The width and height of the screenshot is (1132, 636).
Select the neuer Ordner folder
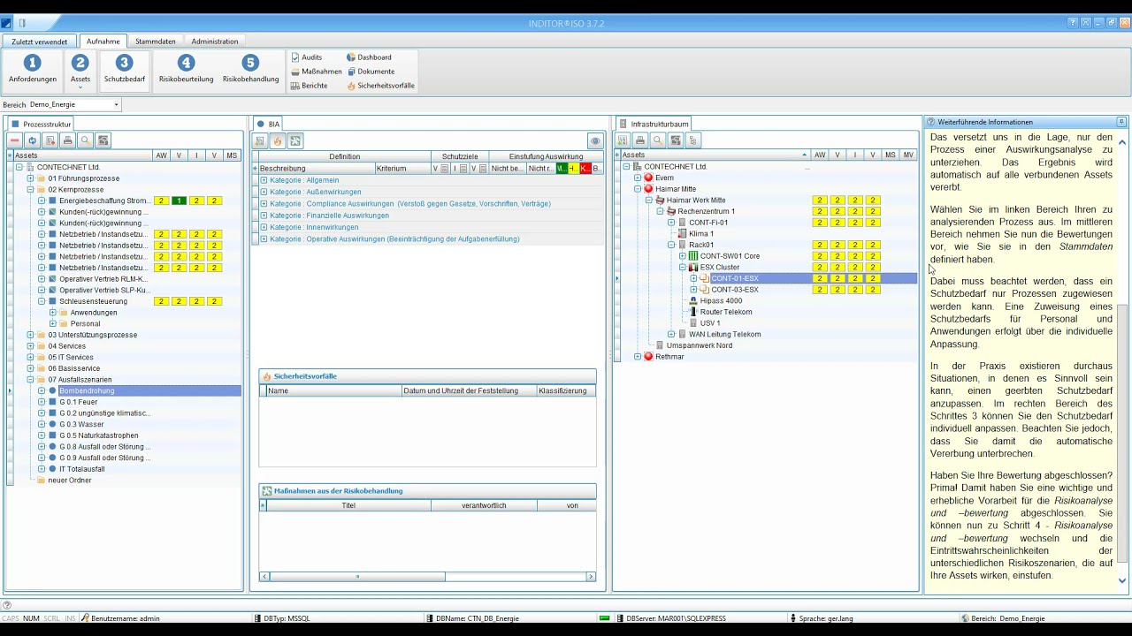coord(70,481)
